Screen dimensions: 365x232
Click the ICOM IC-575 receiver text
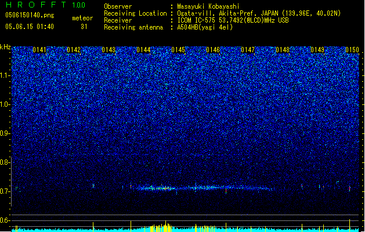click(x=233, y=20)
